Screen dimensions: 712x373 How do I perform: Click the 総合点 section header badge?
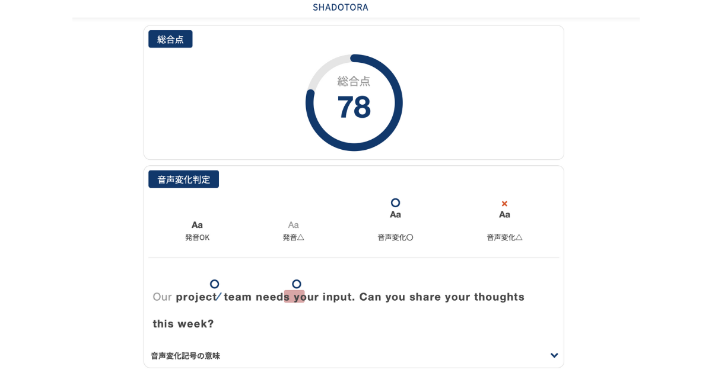pos(170,39)
